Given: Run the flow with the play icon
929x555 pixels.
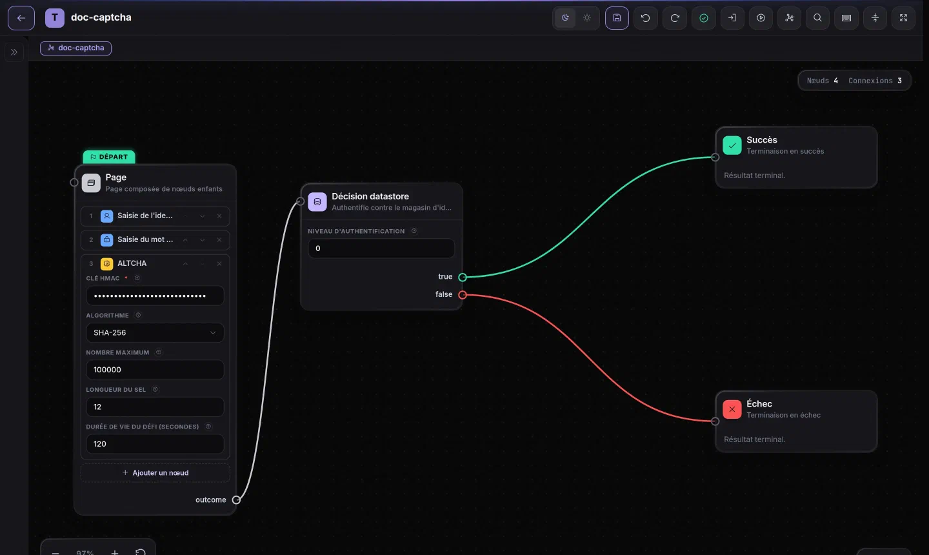Looking at the screenshot, I should [x=761, y=18].
